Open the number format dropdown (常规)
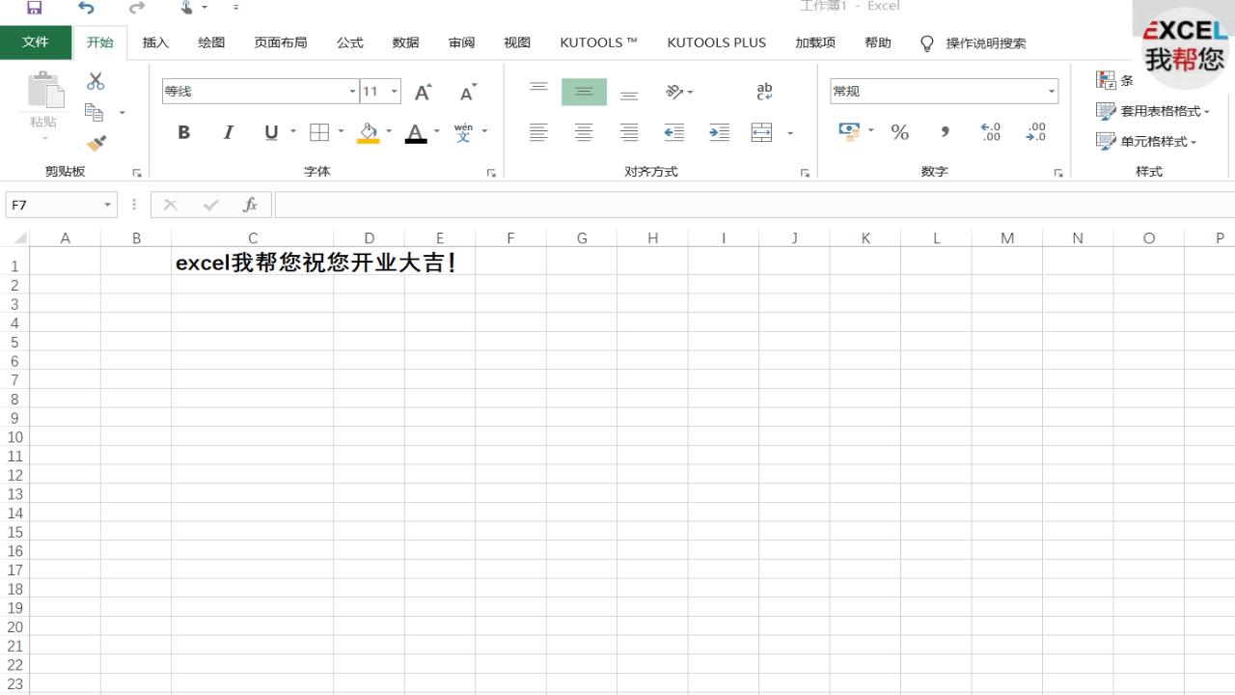The height and width of the screenshot is (695, 1235). pyautogui.click(x=1052, y=91)
